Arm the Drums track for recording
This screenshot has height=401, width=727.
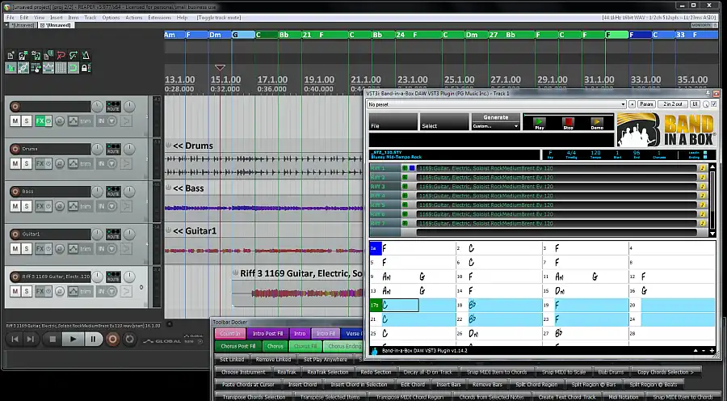coord(15,149)
